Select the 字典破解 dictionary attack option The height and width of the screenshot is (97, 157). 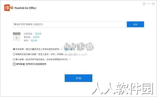[14, 49]
